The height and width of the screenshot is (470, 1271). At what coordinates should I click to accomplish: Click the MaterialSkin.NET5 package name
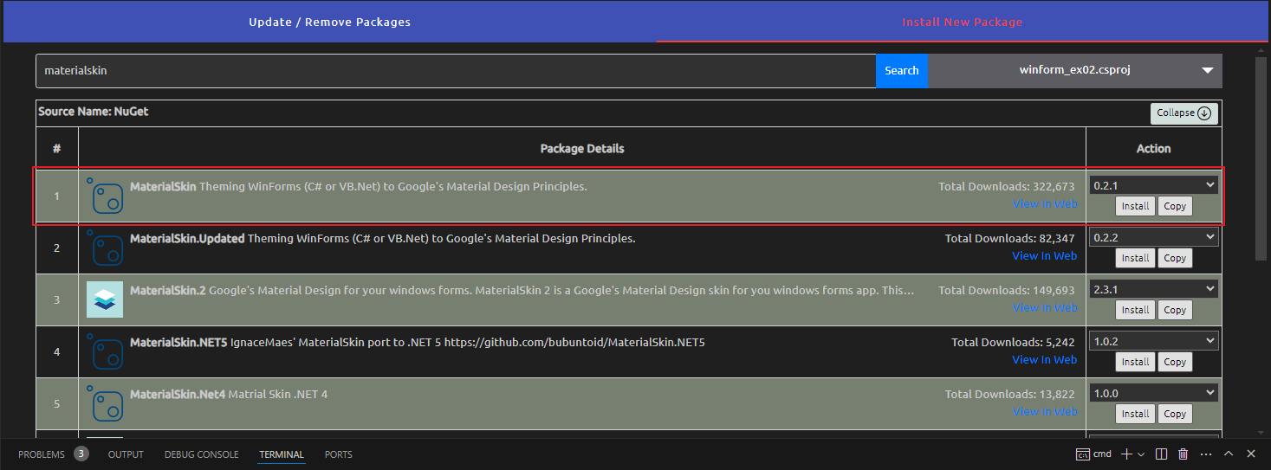pyautogui.click(x=178, y=343)
